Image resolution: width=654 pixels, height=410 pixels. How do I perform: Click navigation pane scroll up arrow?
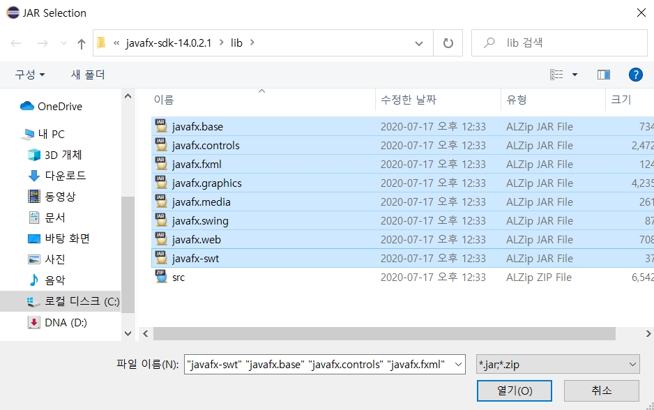point(128,96)
